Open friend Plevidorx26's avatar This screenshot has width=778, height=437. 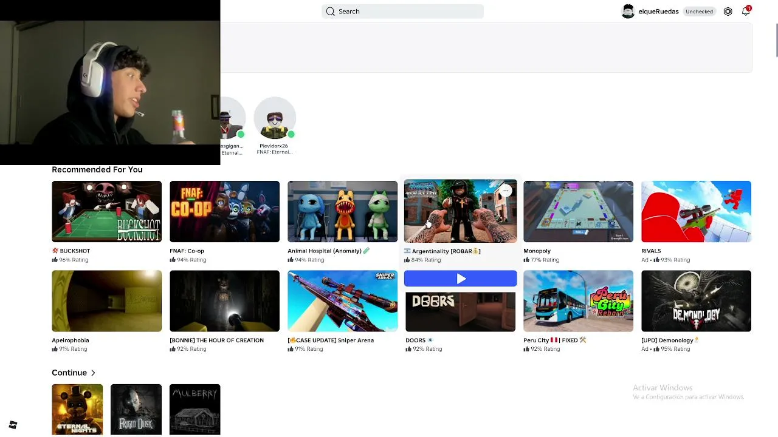(275, 118)
